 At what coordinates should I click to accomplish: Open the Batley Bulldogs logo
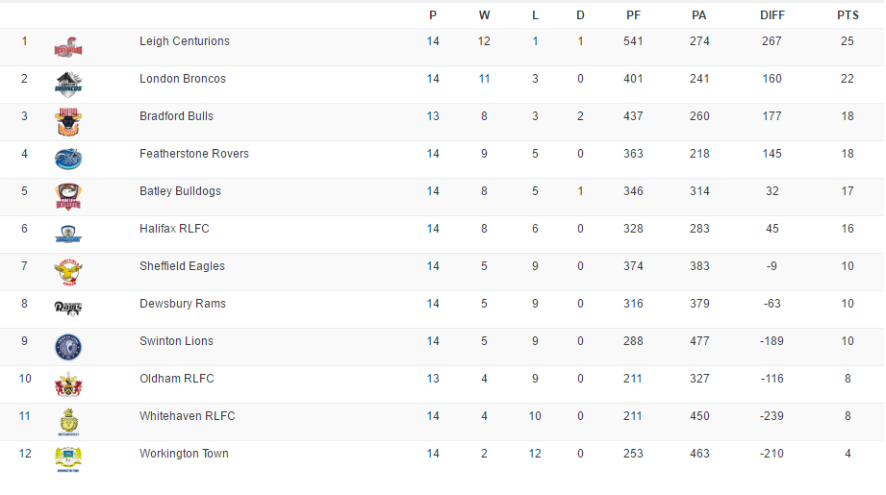[68, 196]
